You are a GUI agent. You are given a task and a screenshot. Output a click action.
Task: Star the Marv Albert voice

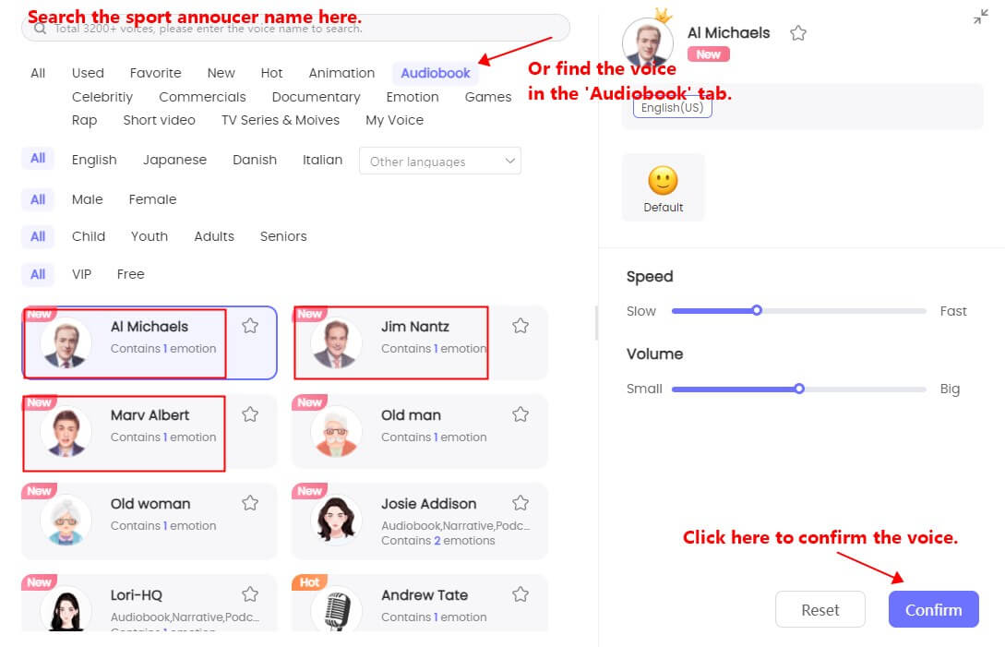click(250, 414)
